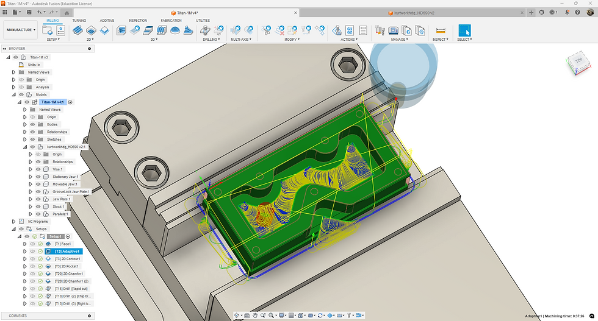Click the Measure icon in the Inspect group

click(441, 30)
